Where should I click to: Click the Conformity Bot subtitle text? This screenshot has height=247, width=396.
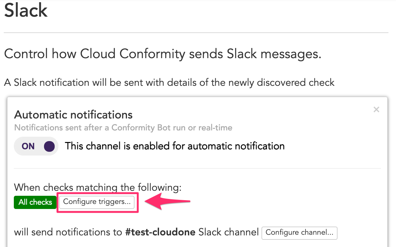123,128
